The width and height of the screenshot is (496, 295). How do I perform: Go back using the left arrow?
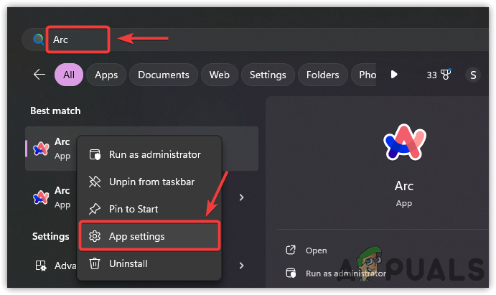[39, 75]
